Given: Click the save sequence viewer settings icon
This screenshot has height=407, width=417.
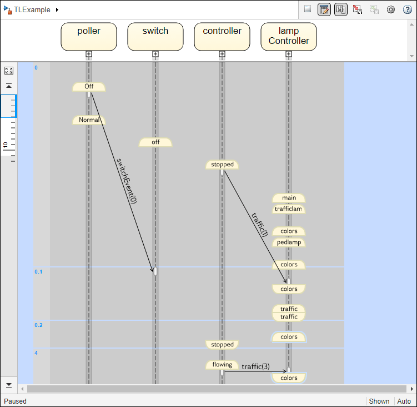Looking at the screenshot, I should 358,9.
